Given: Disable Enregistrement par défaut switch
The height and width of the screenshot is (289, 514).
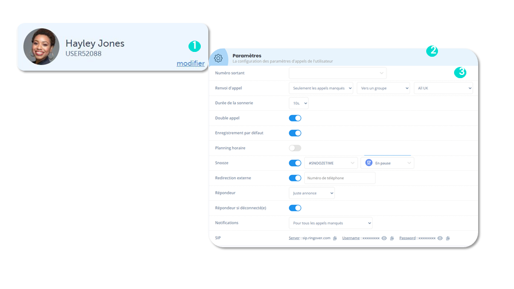Looking at the screenshot, I should 295,133.
